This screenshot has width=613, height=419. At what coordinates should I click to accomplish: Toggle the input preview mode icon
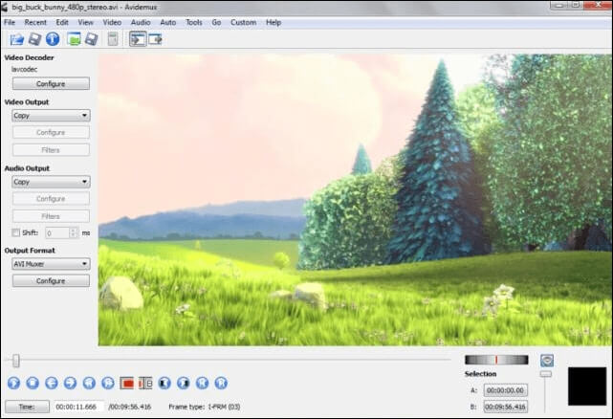[x=138, y=39]
